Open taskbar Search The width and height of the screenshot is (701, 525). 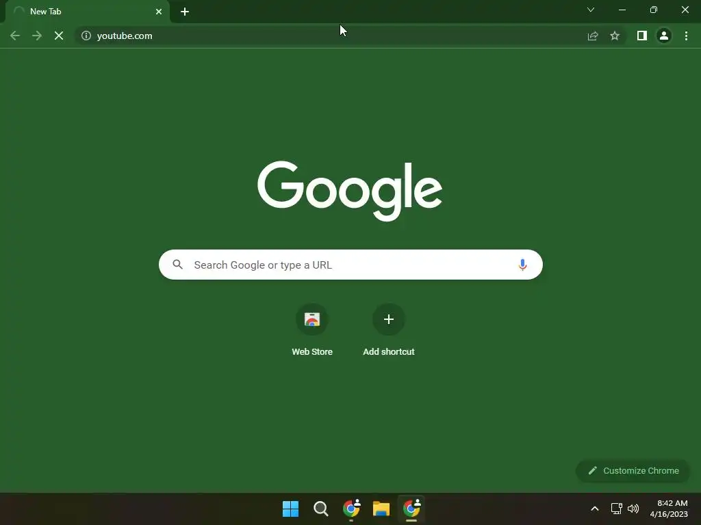320,509
